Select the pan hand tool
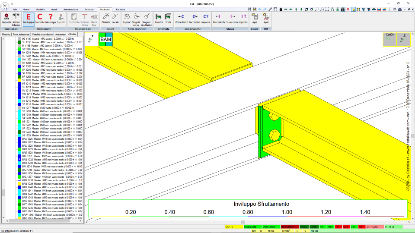415x233 pixels. pos(281,9)
